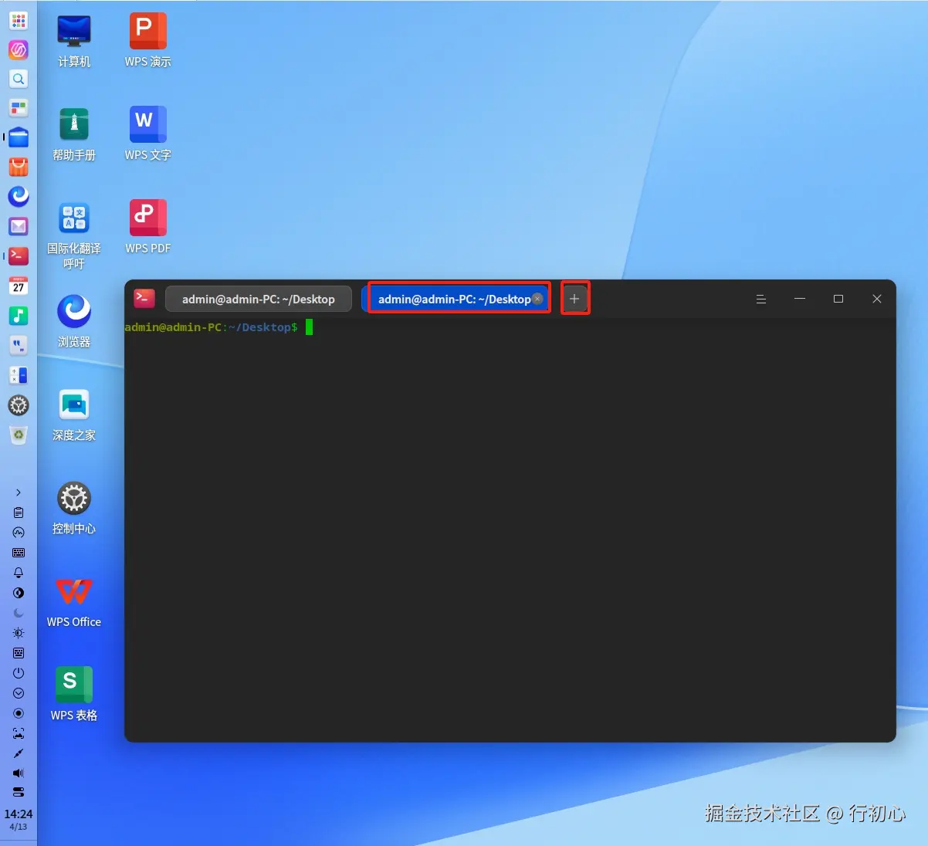Open the WPS Office desktop icon
Image resolution: width=928 pixels, height=846 pixels.
tap(74, 602)
